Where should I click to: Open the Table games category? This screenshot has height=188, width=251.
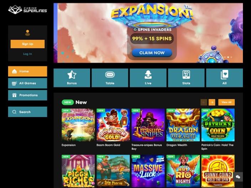pos(110,78)
